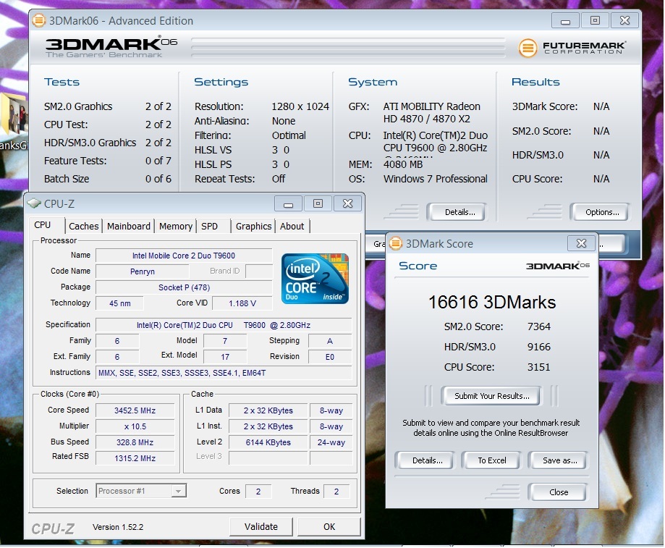This screenshot has width=665, height=548.
Task: Minimize the CPU-Z window
Action: [289, 204]
